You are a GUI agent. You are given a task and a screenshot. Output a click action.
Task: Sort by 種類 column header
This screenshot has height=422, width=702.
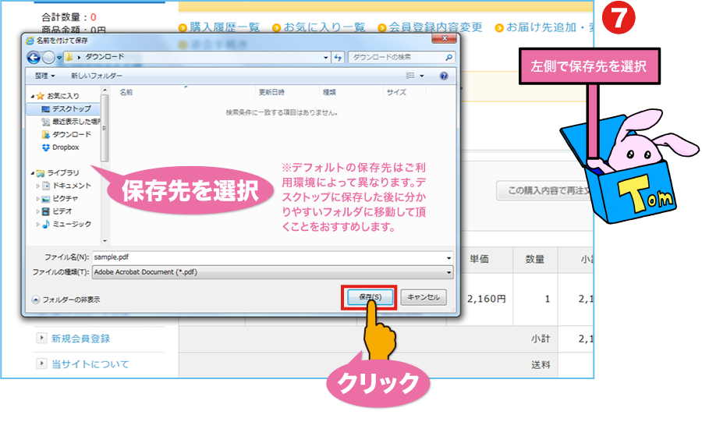329,92
